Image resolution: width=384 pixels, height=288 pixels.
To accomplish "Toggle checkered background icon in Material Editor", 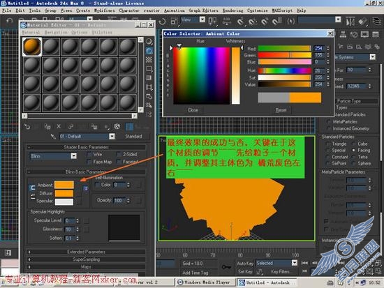I will (149, 60).
